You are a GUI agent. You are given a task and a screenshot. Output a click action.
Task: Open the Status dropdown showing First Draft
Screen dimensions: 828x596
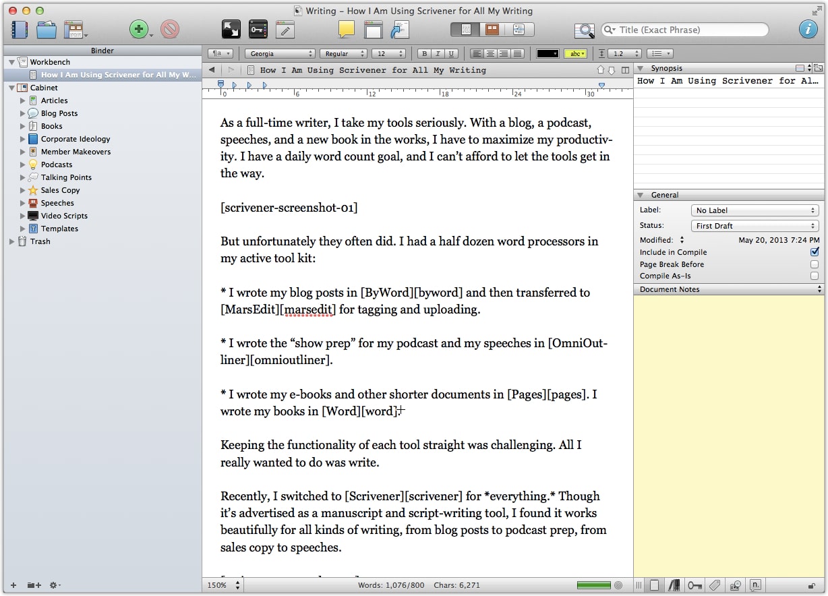coord(755,226)
